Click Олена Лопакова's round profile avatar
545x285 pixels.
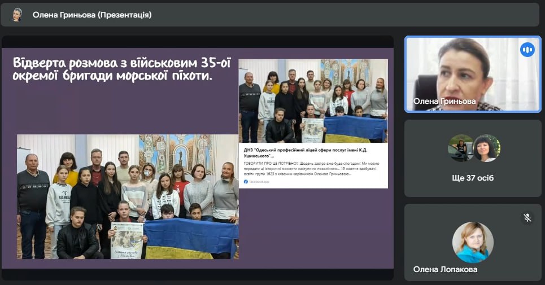[x=473, y=242]
